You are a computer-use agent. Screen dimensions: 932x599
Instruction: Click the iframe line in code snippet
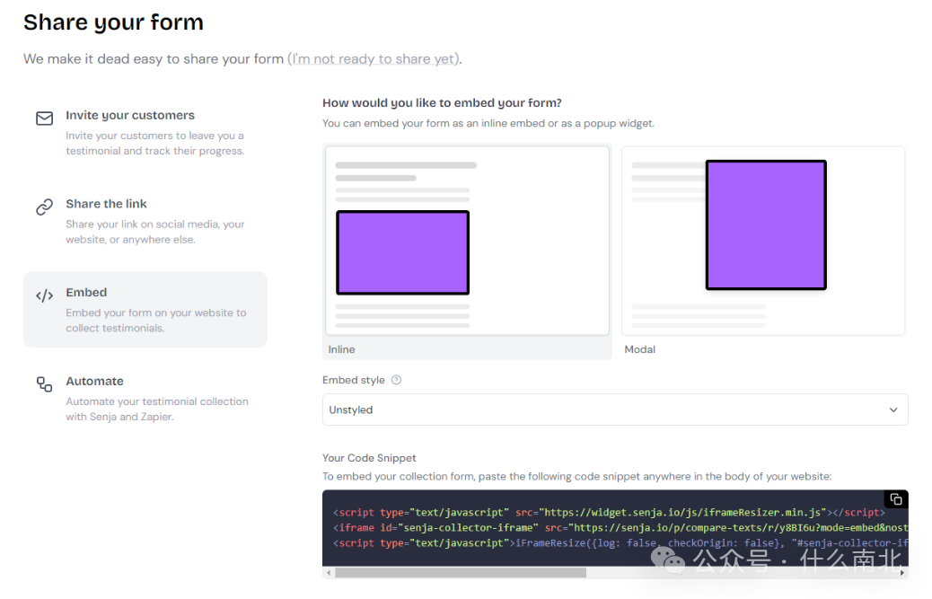(x=620, y=528)
